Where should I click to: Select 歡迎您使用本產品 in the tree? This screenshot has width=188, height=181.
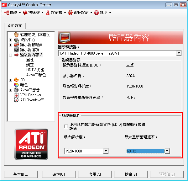tap(35, 35)
